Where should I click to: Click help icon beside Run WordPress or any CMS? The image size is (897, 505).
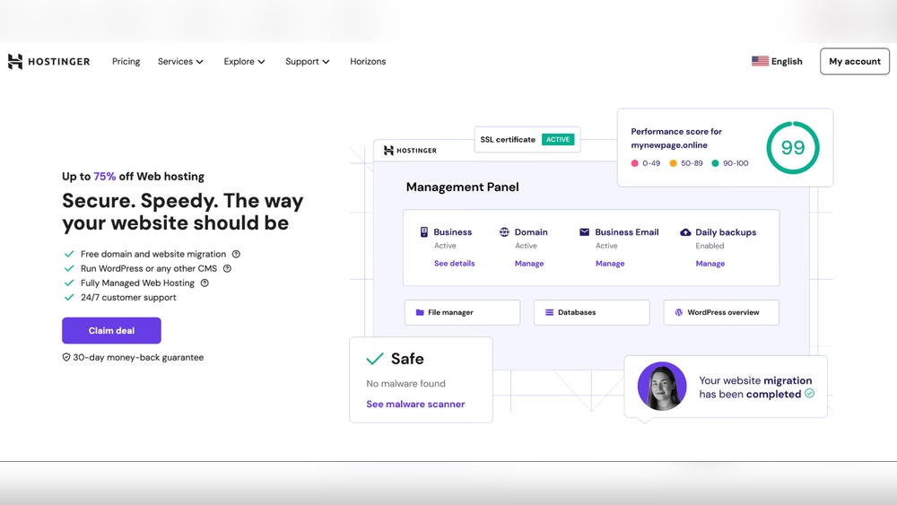tap(227, 268)
